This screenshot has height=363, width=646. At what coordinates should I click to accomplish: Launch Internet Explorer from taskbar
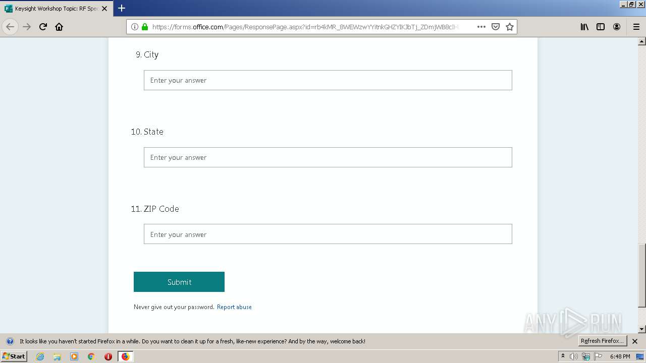click(40, 356)
